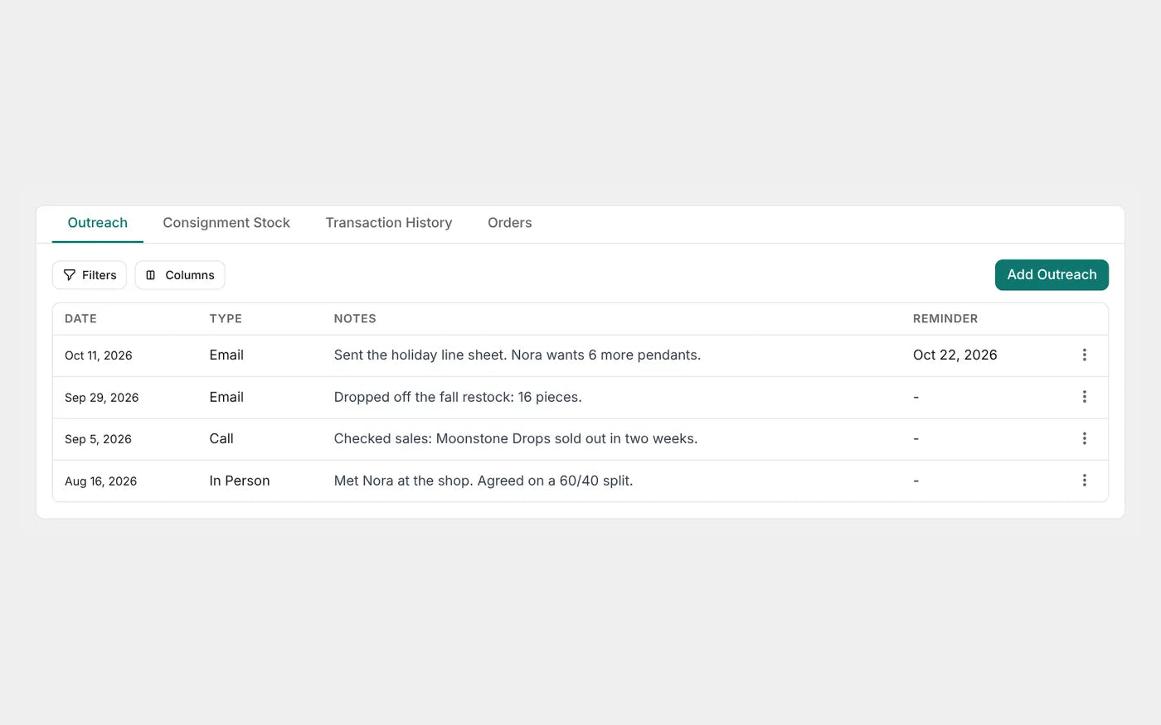
Task: Open three-dot menu for Sep 29 entry
Action: tap(1084, 397)
